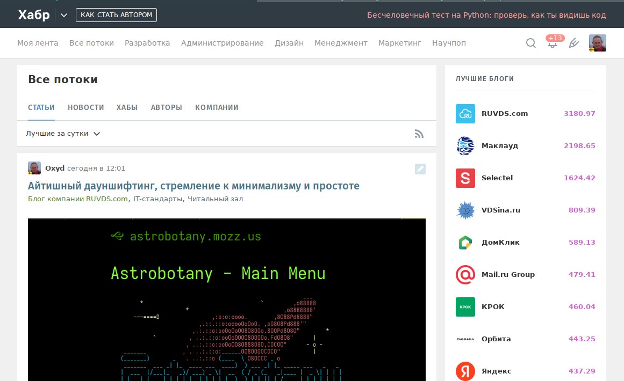
Task: Open Mail.ru Group blog name
Action: pos(508,275)
